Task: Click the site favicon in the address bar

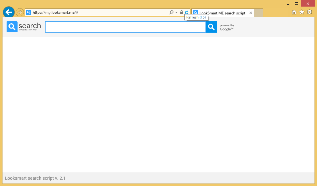Action: (29, 13)
